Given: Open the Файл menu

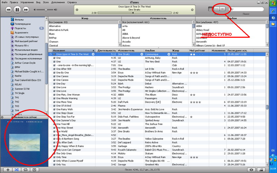Looking at the screenshot, I should (x=5, y=2).
